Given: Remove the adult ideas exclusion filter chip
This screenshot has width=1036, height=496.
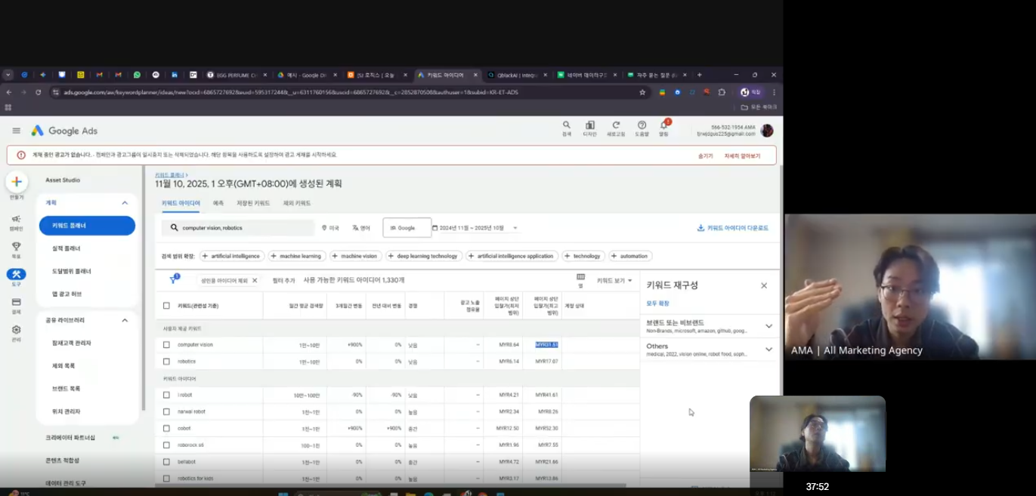Looking at the screenshot, I should [255, 280].
